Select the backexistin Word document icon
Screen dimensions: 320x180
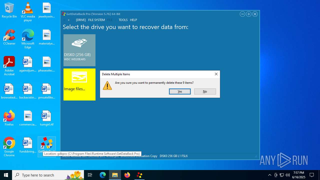click(x=28, y=91)
